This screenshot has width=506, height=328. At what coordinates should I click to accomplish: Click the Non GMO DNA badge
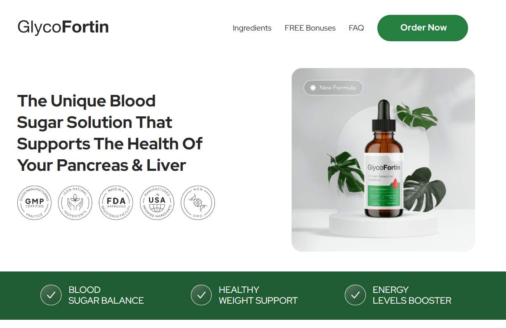click(198, 202)
